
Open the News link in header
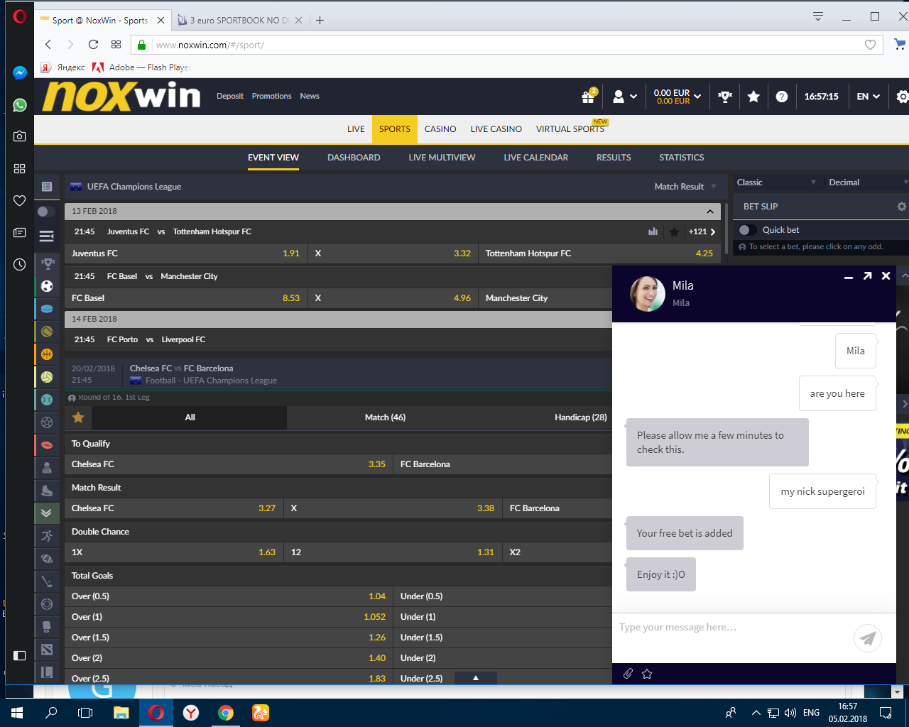(310, 97)
